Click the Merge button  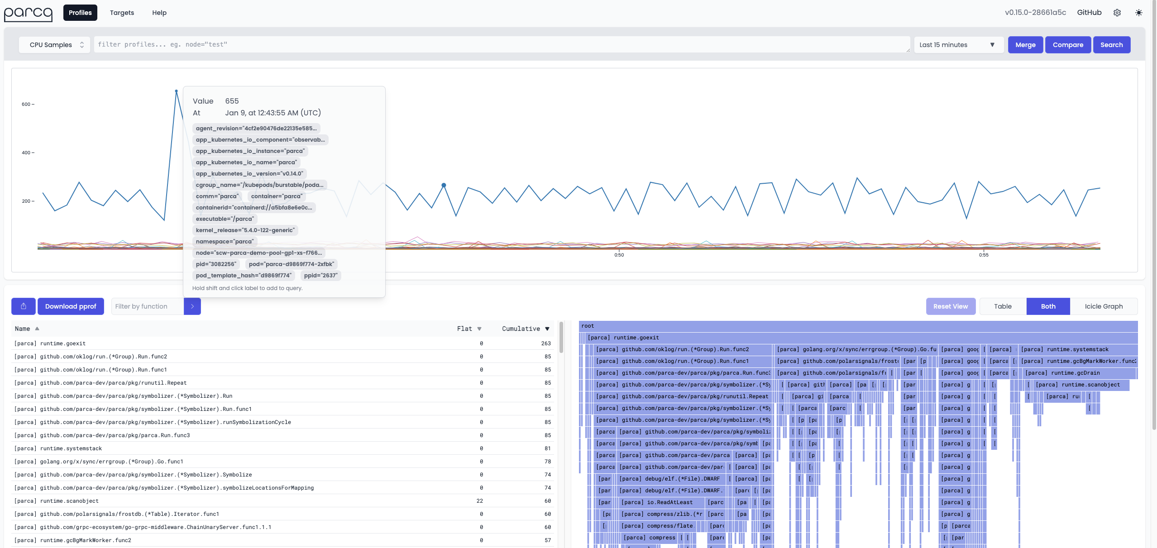tap(1025, 45)
